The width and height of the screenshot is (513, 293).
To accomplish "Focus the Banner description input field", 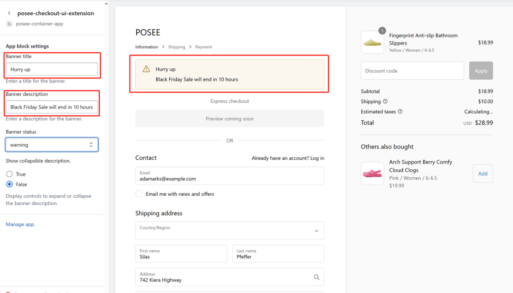I will (x=52, y=107).
